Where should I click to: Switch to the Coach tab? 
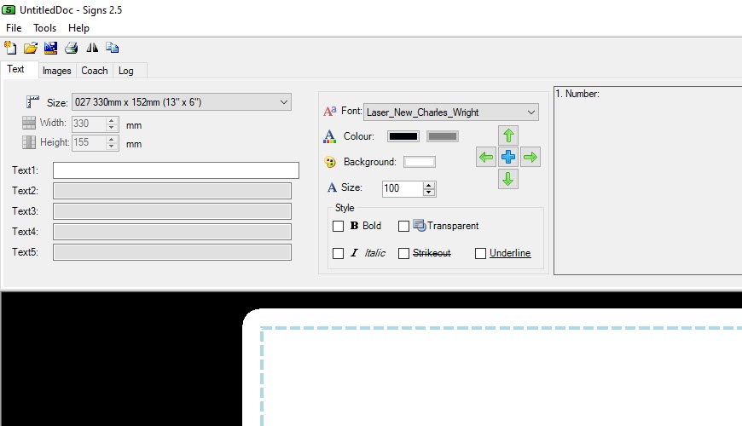[x=95, y=71]
